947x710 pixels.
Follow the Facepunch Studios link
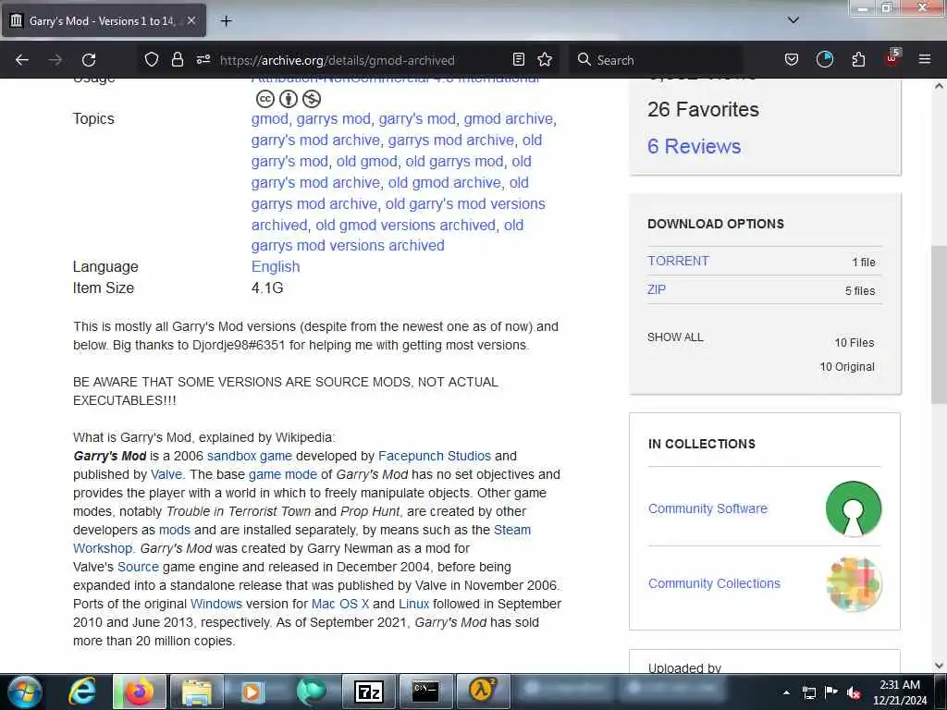(435, 456)
